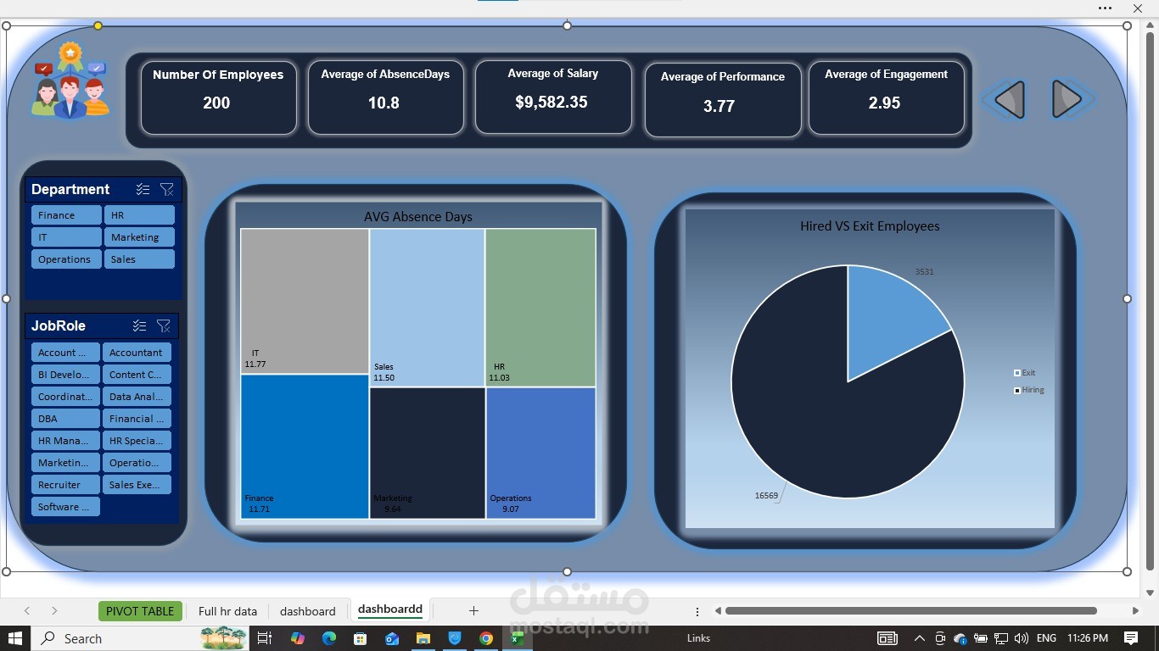Clear the Department slicer filter
Image resolution: width=1159 pixels, height=651 pixels.
coord(166,189)
